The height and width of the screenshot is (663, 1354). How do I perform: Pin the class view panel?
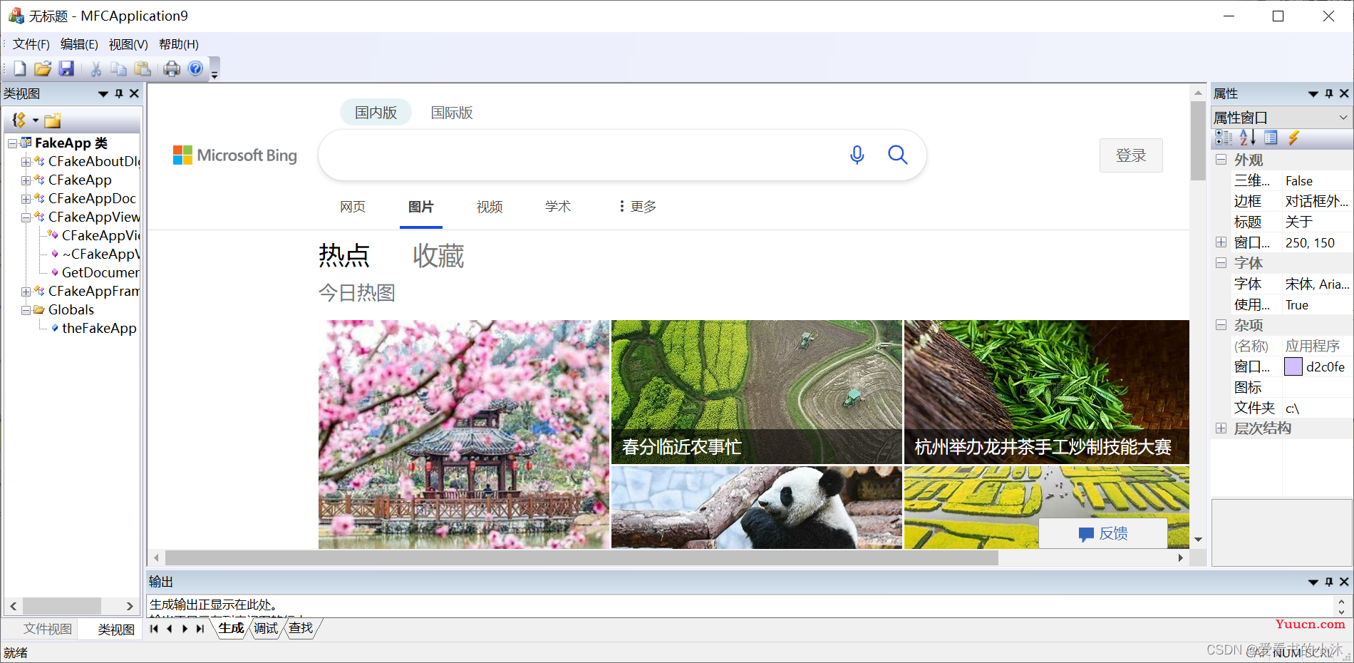[119, 93]
